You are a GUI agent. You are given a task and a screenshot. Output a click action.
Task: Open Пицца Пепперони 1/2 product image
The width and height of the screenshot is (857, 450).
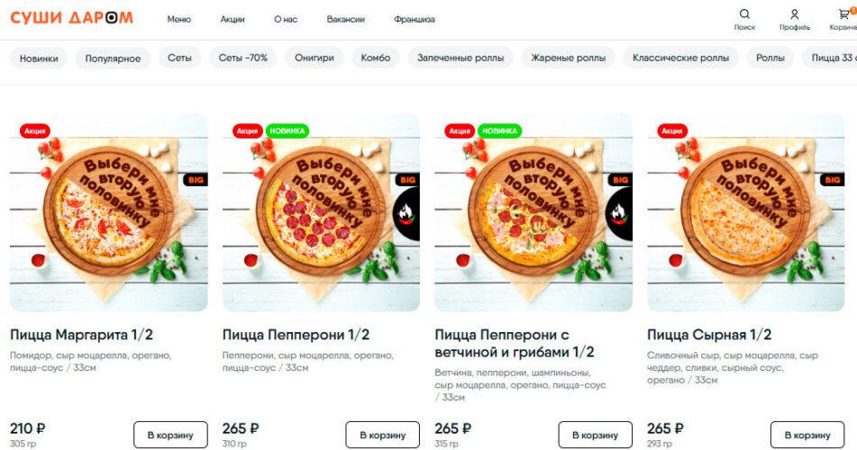pos(321,212)
